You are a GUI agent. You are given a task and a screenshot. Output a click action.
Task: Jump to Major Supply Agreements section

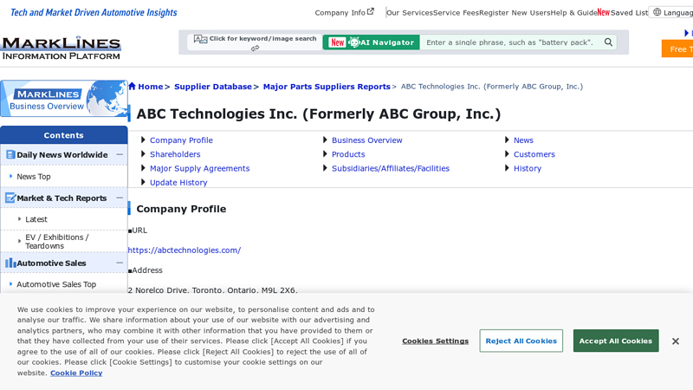tap(200, 168)
